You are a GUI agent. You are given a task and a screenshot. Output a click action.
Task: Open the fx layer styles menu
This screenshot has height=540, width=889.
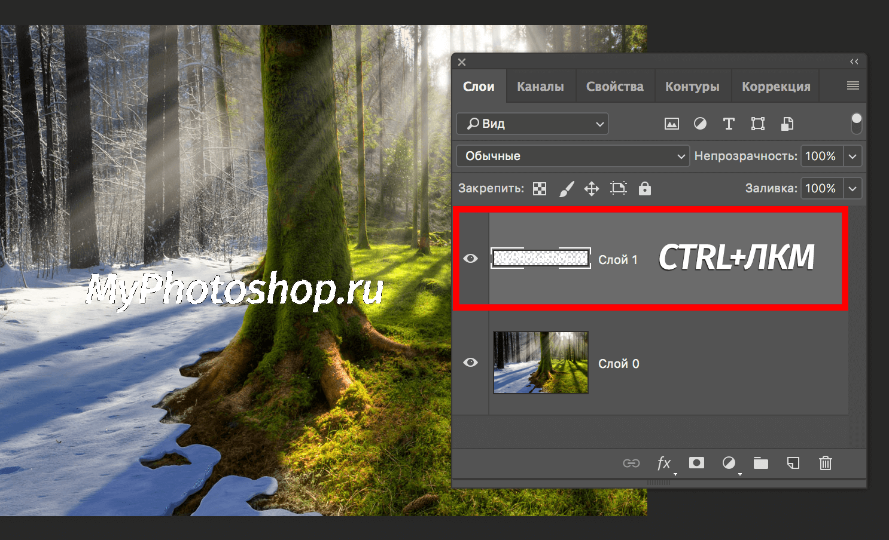663,463
